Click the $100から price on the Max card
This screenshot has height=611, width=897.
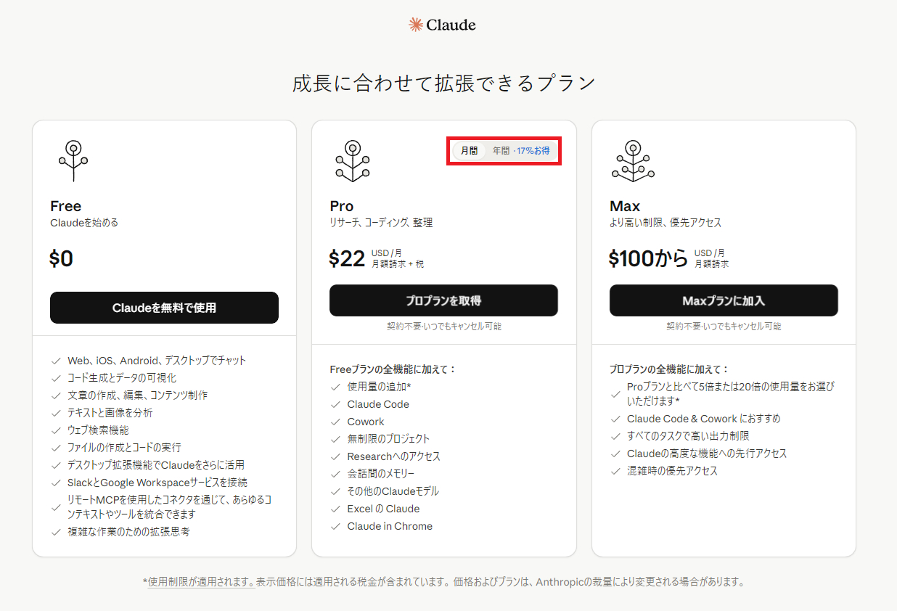pos(649,259)
